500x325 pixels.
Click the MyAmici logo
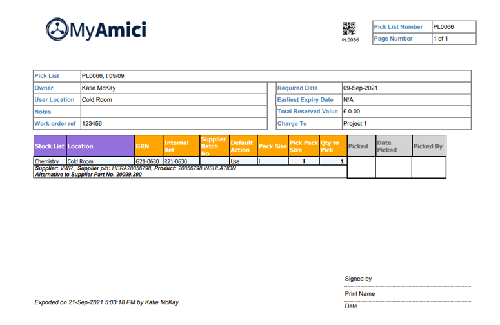(x=96, y=29)
